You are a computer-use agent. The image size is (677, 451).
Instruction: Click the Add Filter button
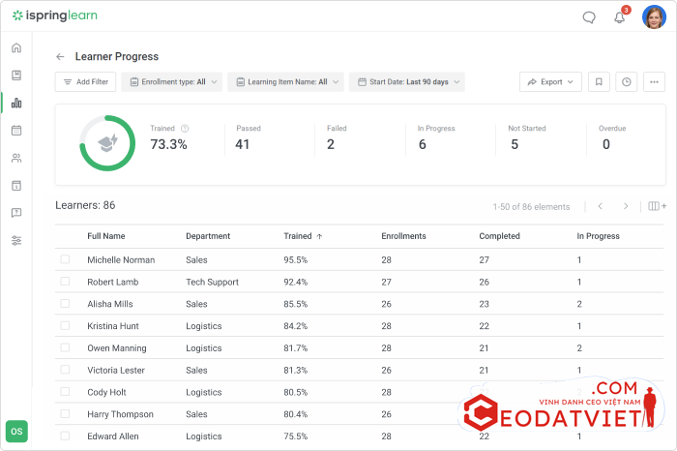click(85, 81)
